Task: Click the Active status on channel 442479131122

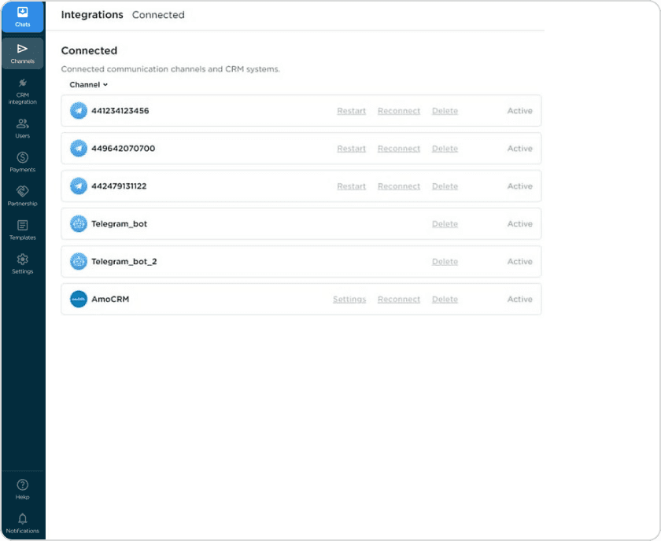Action: pyautogui.click(x=519, y=186)
